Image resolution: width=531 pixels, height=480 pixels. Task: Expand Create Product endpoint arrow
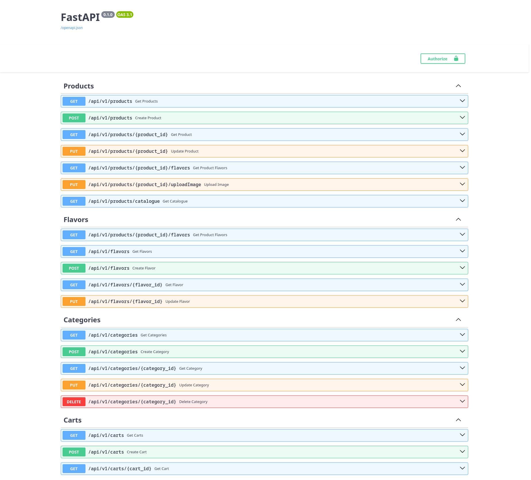(462, 117)
